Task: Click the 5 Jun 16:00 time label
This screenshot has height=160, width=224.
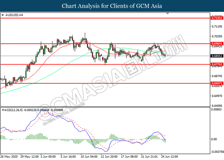Action: click(x=68, y=157)
